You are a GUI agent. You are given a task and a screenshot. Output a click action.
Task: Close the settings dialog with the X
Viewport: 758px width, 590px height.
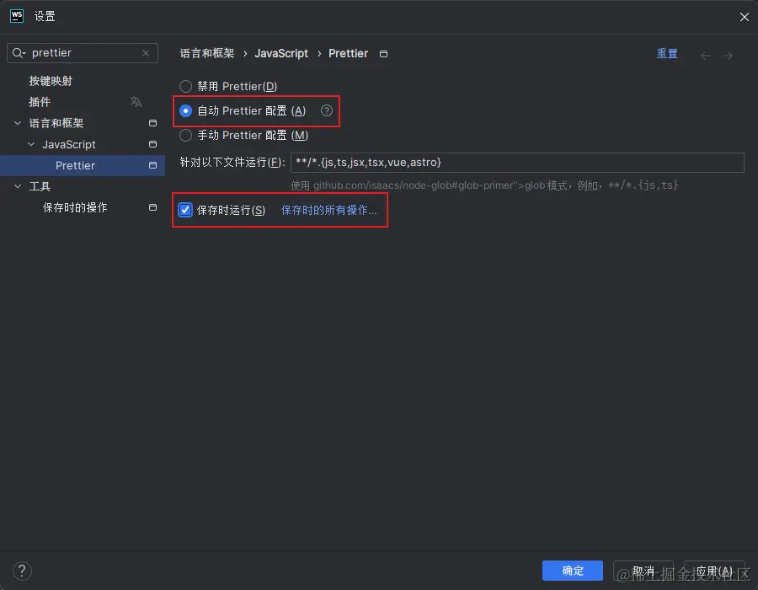click(744, 17)
